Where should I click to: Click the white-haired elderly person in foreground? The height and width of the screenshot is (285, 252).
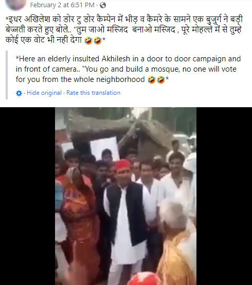click(x=177, y=242)
